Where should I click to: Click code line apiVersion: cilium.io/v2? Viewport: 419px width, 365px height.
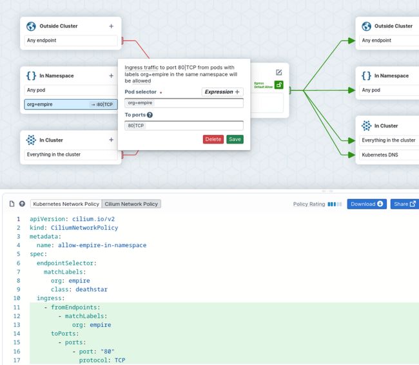point(72,219)
